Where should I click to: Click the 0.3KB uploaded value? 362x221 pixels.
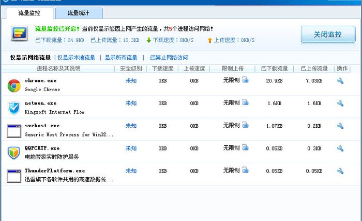click(314, 148)
